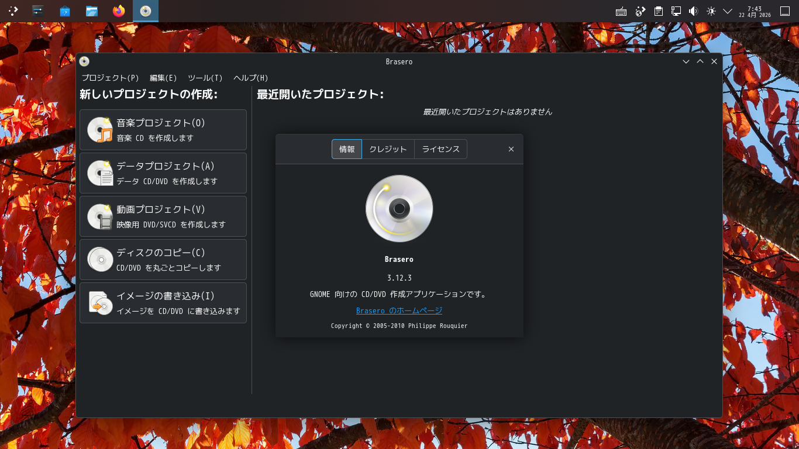Open the clipboard tray icon

click(658, 11)
